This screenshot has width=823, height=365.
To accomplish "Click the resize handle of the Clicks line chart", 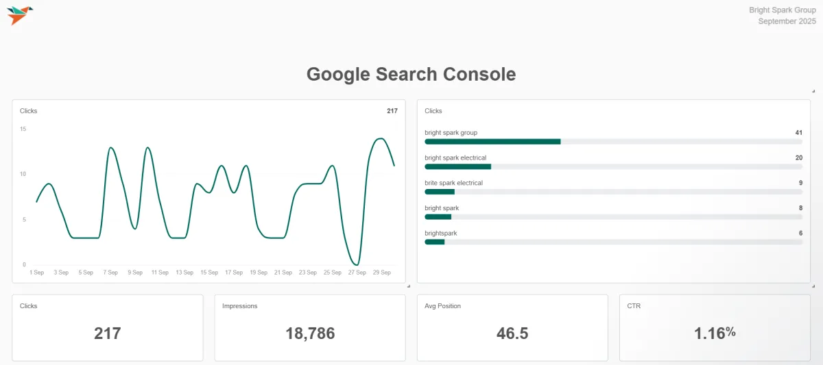I will point(408,286).
